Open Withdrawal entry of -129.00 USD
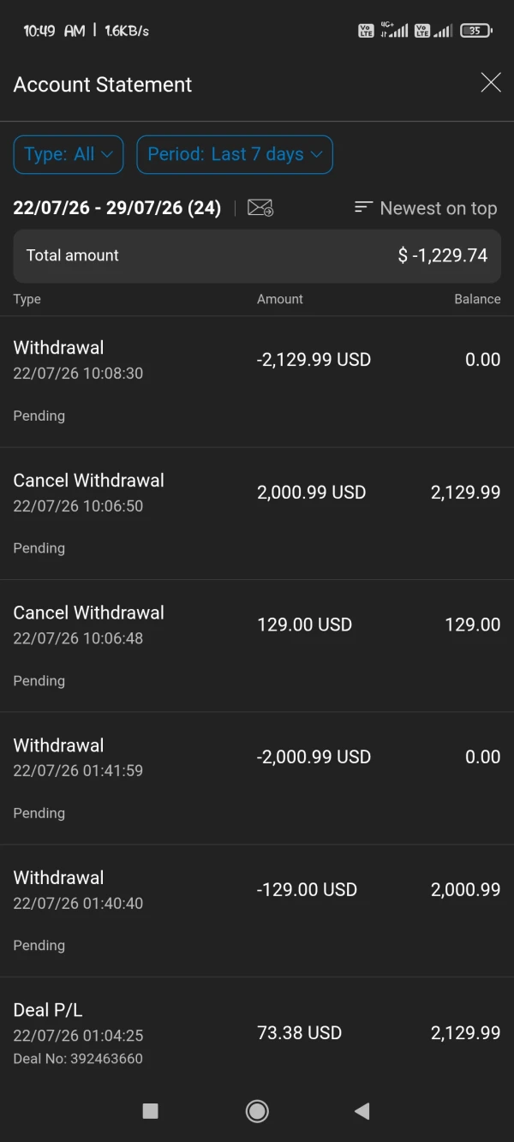The image size is (514, 1142). [x=257, y=912]
